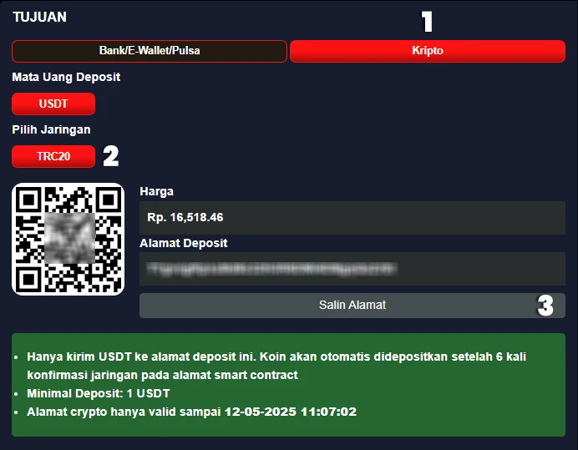Screen dimensions: 578x450
Task: Choose USDT as deposit currency
Action: [x=53, y=104]
